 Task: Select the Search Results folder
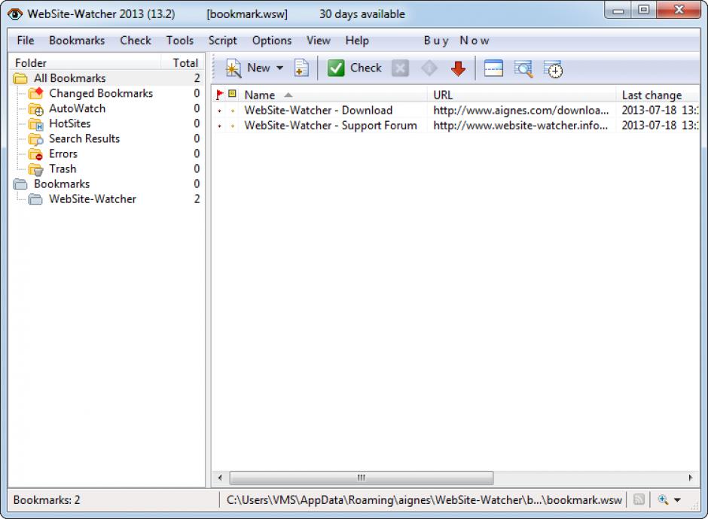point(84,138)
